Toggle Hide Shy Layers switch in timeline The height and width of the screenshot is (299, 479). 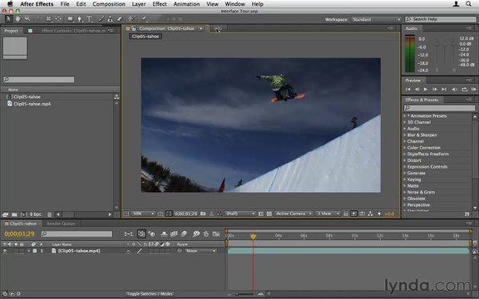[165, 234]
